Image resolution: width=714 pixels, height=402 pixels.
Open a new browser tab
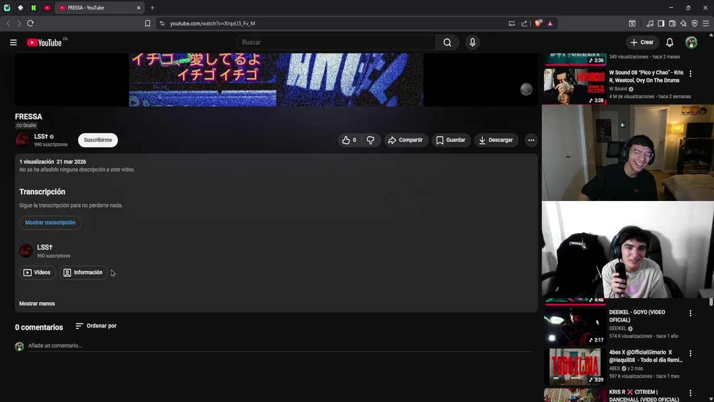click(152, 8)
